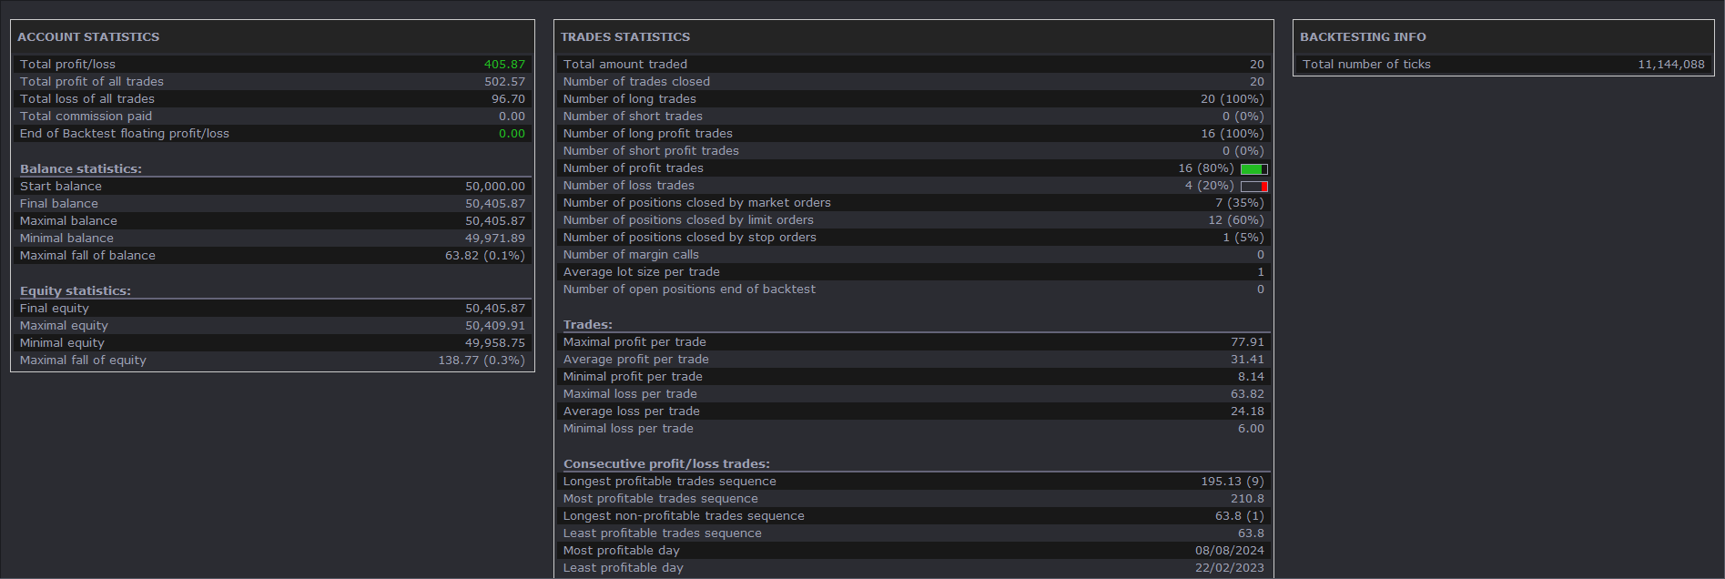Click End of Backtest floating profit/loss value
The height and width of the screenshot is (579, 1725).
click(512, 134)
